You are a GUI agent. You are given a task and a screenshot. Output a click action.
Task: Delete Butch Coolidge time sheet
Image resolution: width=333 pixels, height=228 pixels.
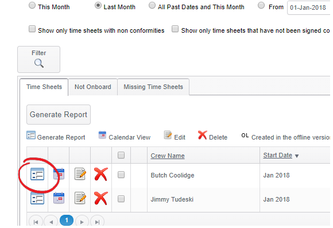[101, 174]
